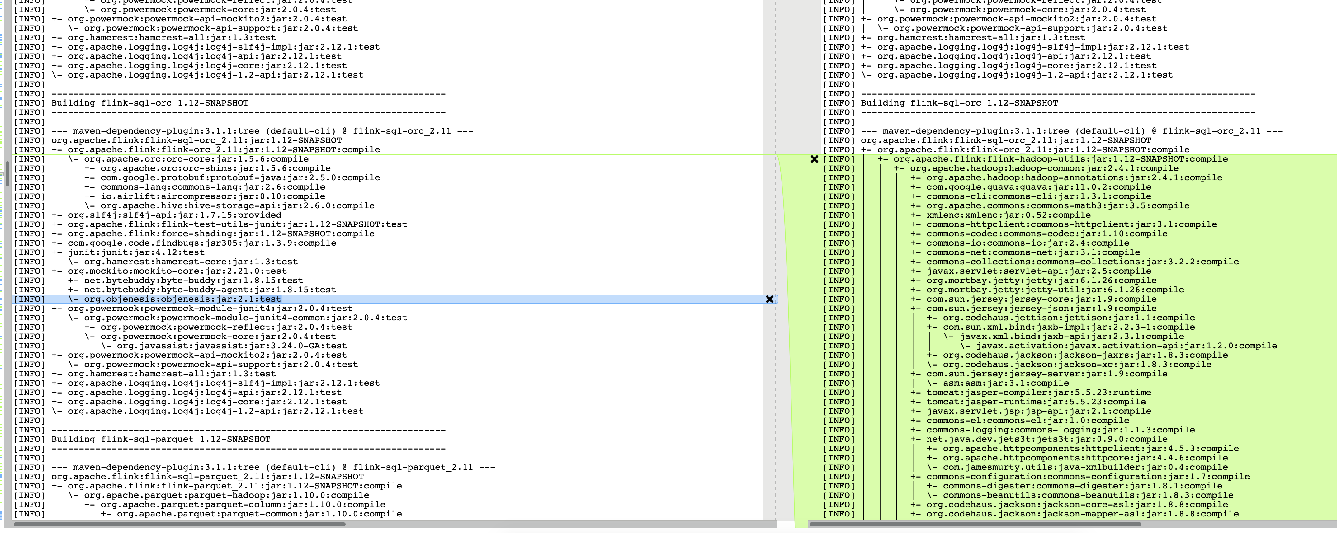The width and height of the screenshot is (1337, 533).
Task: Click the orc-core:jar:1.5.6 line on left
Action: click(196, 159)
